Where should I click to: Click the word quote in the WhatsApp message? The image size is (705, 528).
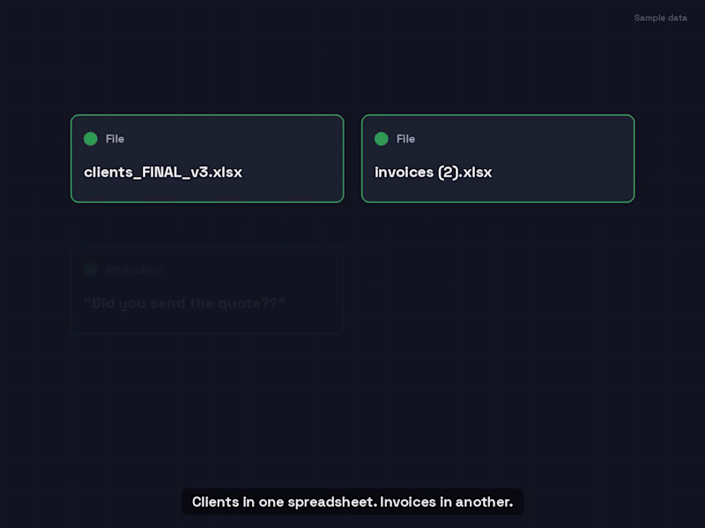(236, 304)
